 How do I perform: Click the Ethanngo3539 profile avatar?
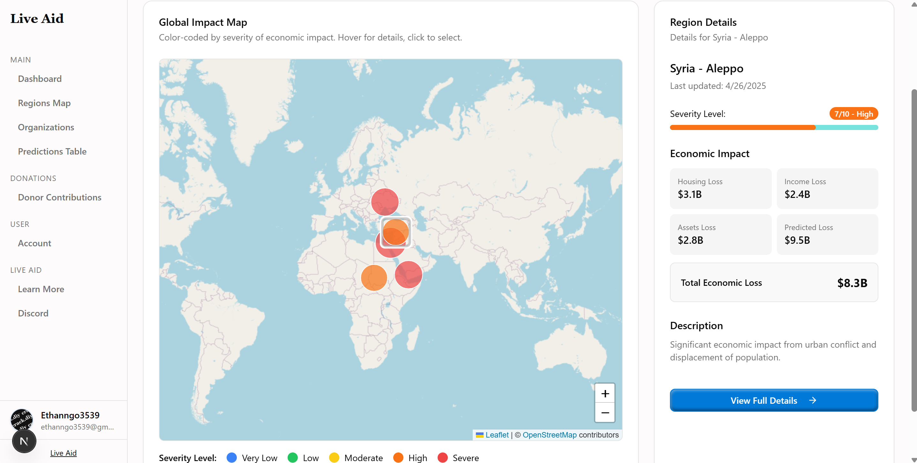click(21, 418)
